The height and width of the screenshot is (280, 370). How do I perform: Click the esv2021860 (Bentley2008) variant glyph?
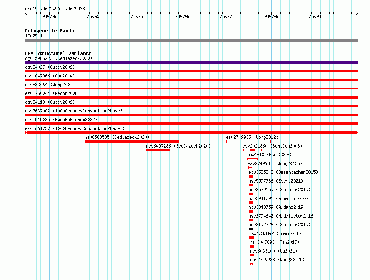tap(252, 150)
